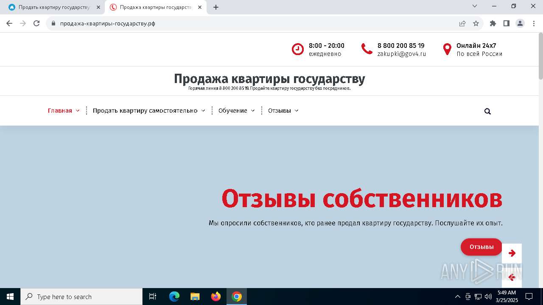Click 'По всей России' text
This screenshot has height=305, width=543.
click(x=479, y=54)
